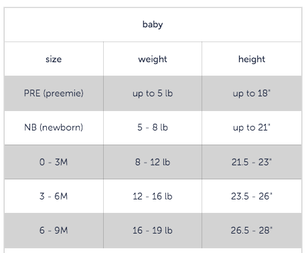This screenshot has height=253, width=306.
Task: Click the 21.5 - 23" height cell
Action: 252,162
